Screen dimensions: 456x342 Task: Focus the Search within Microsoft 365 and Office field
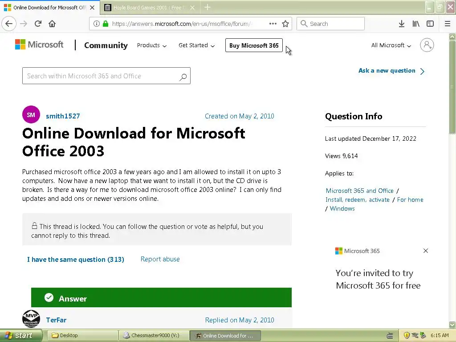pyautogui.click(x=106, y=76)
